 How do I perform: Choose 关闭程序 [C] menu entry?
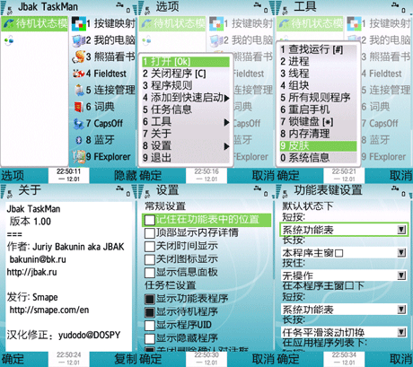tap(186, 74)
